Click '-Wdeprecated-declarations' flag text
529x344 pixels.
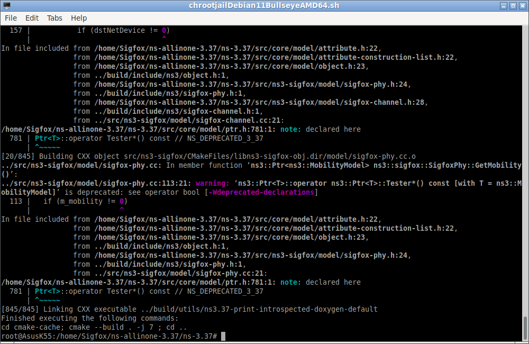point(261,193)
